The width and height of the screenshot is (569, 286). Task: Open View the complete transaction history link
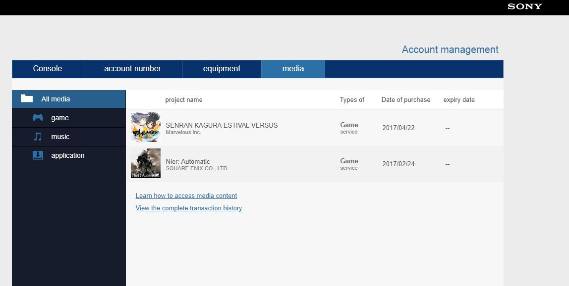coord(189,208)
